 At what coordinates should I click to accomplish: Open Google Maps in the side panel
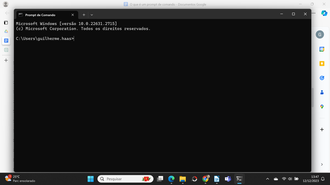click(x=322, y=107)
